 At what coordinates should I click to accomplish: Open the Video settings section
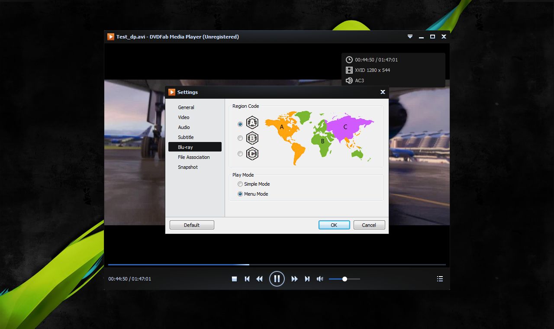pyautogui.click(x=195, y=117)
